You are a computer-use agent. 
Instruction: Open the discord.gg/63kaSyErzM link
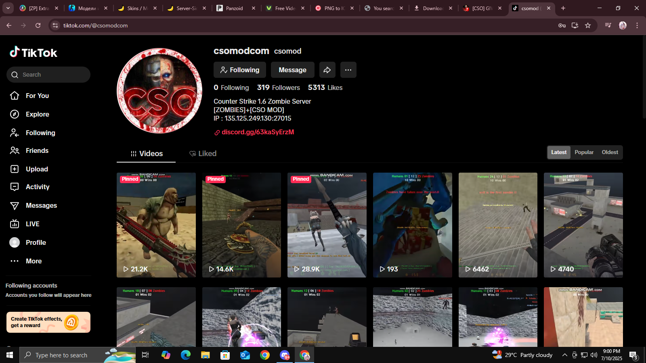tap(258, 132)
